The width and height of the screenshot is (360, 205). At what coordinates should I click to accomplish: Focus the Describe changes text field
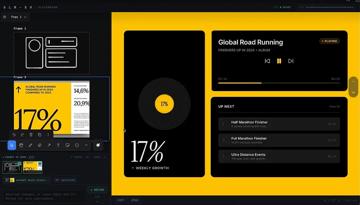click(x=44, y=197)
